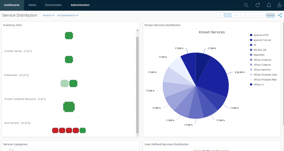This screenshot has width=284, height=151.
Task: Open the Administration tab
Action: point(80,5)
